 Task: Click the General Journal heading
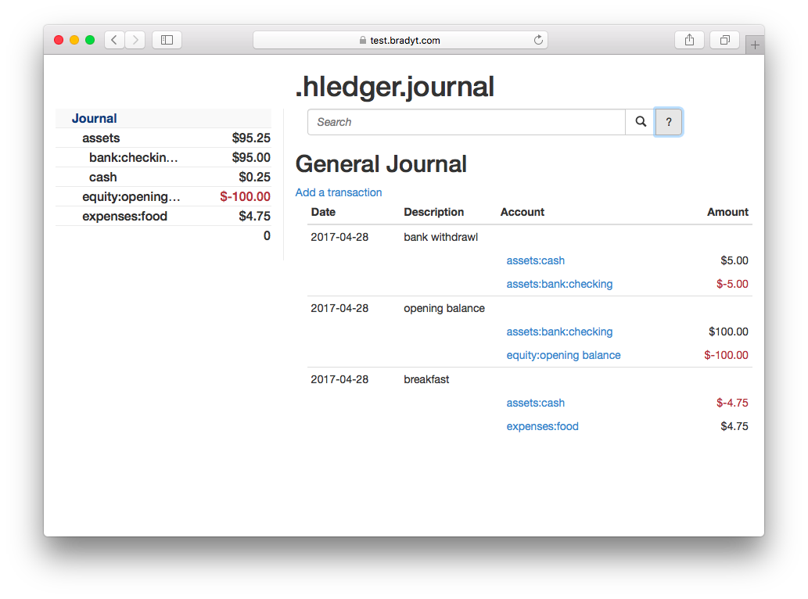coord(381,163)
